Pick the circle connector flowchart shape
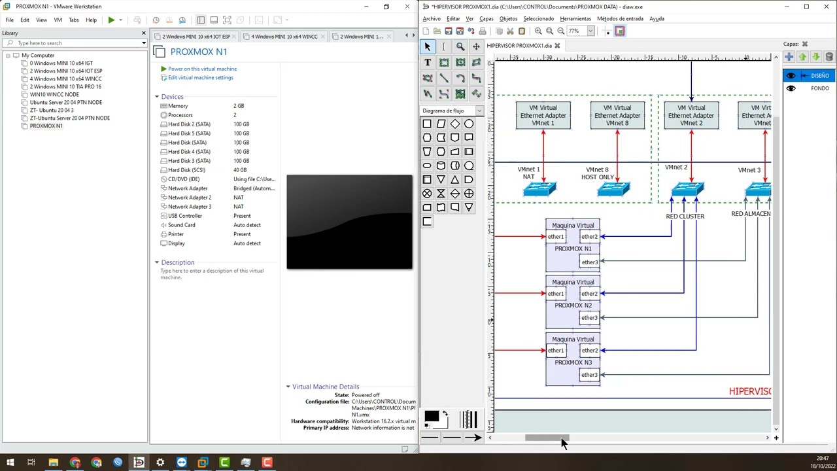 coord(469,124)
